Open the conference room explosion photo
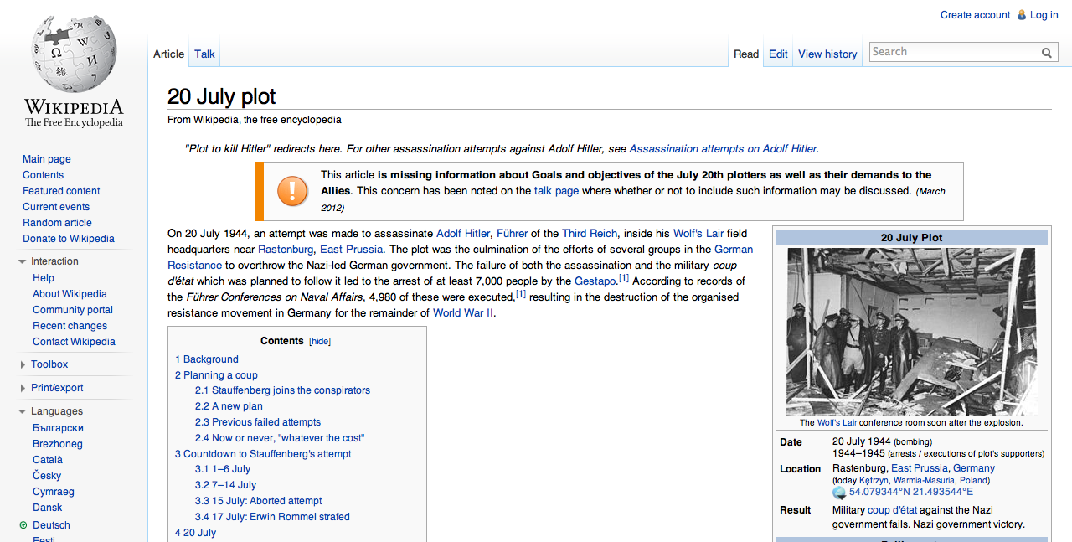Viewport: 1072px width, 542px height. pyautogui.click(x=911, y=332)
